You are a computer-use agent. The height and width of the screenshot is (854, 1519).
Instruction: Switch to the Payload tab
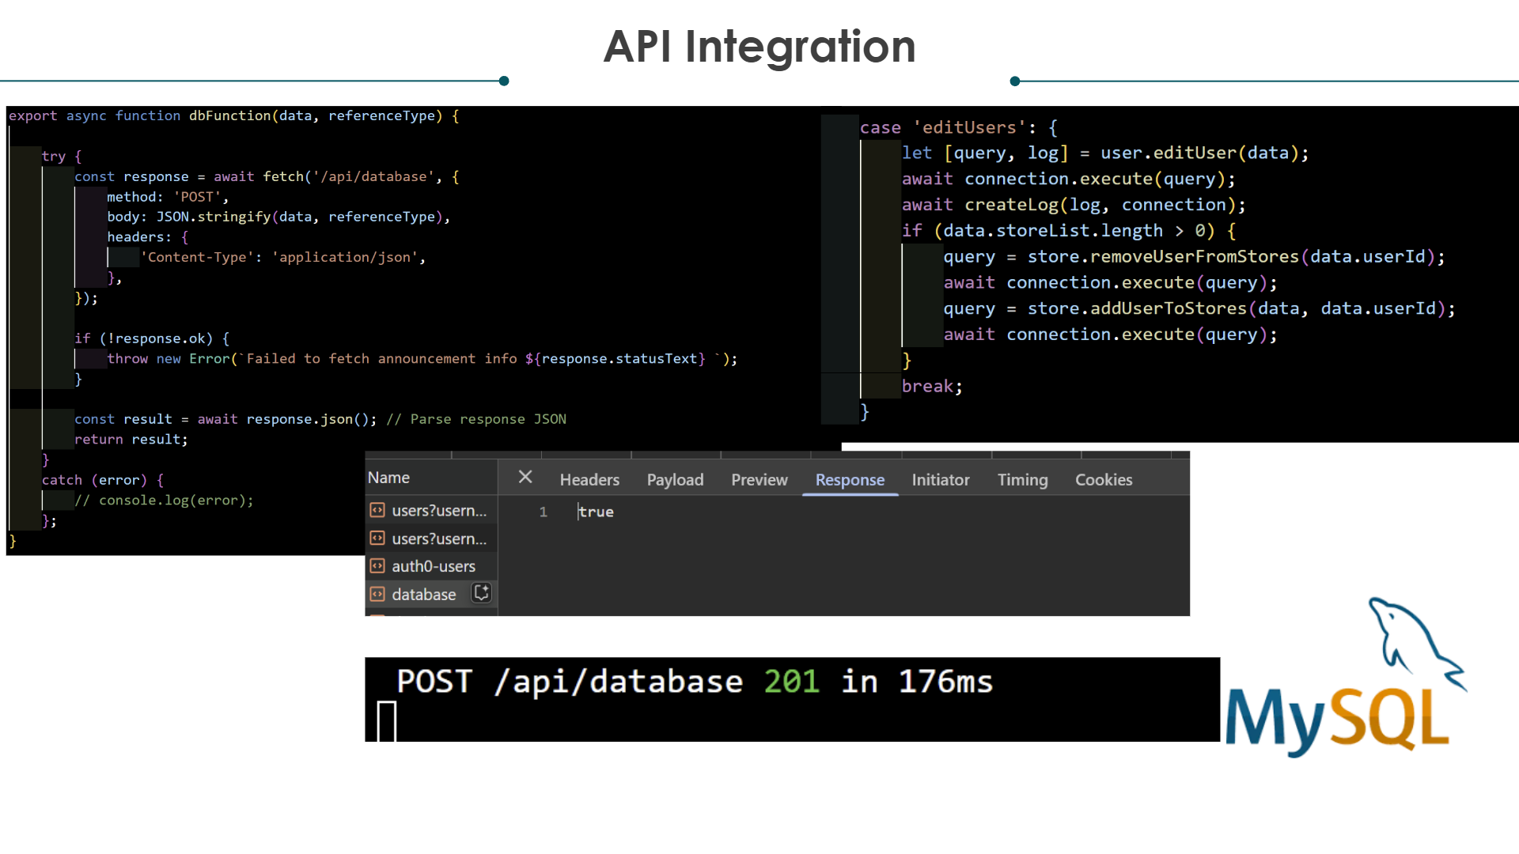tap(675, 480)
